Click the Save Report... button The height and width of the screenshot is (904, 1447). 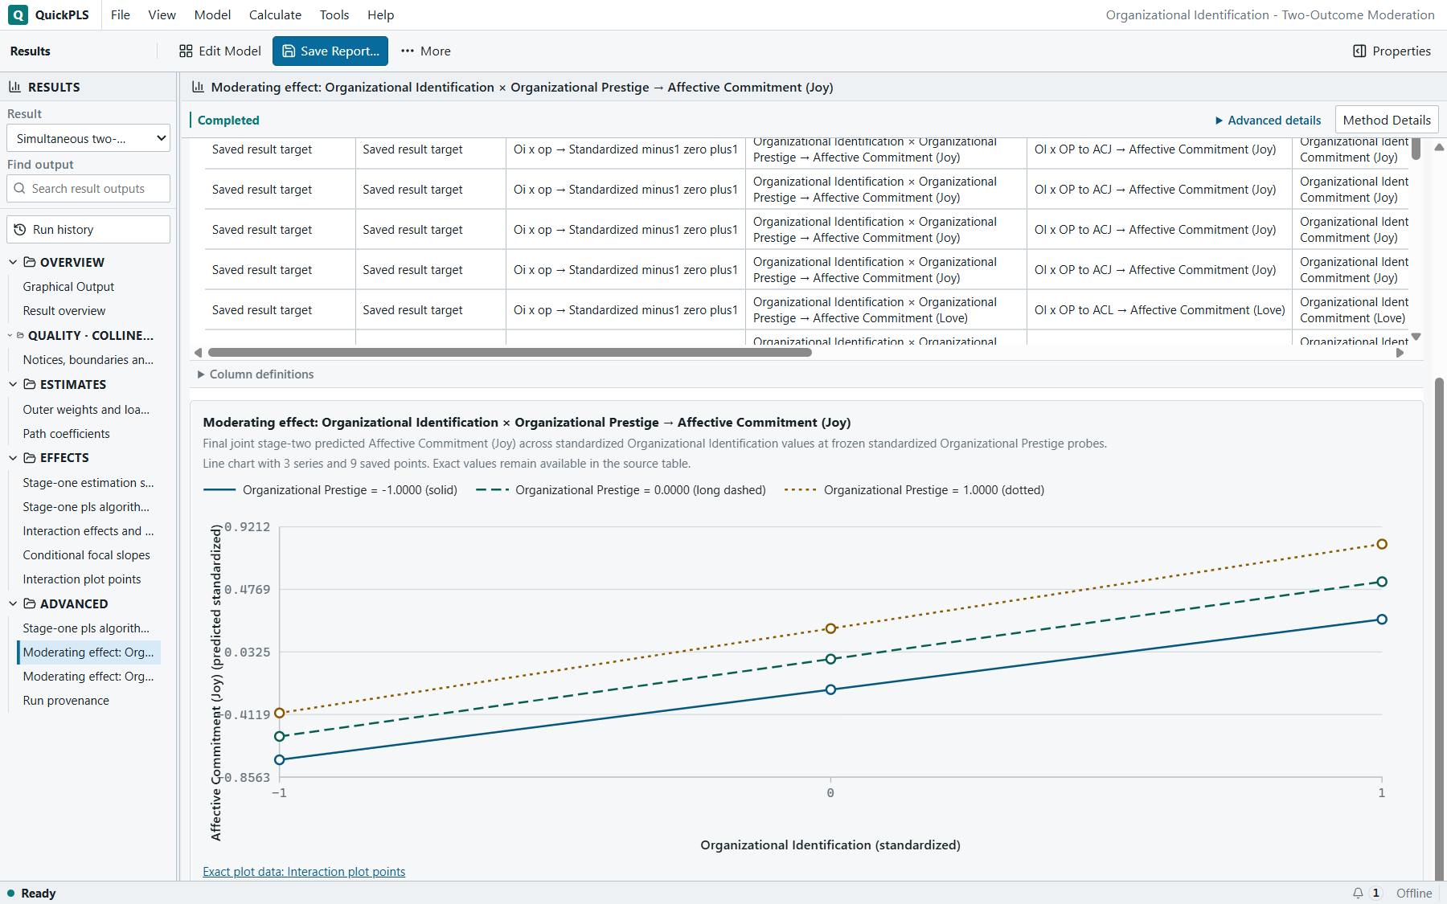click(330, 51)
